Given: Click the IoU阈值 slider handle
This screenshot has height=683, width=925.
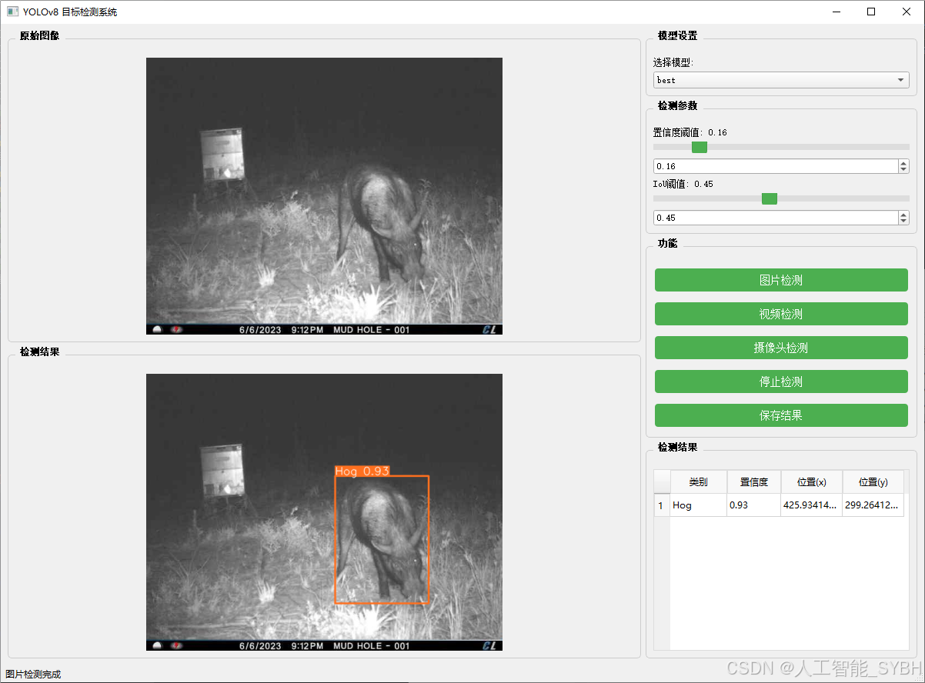Looking at the screenshot, I should [x=769, y=198].
